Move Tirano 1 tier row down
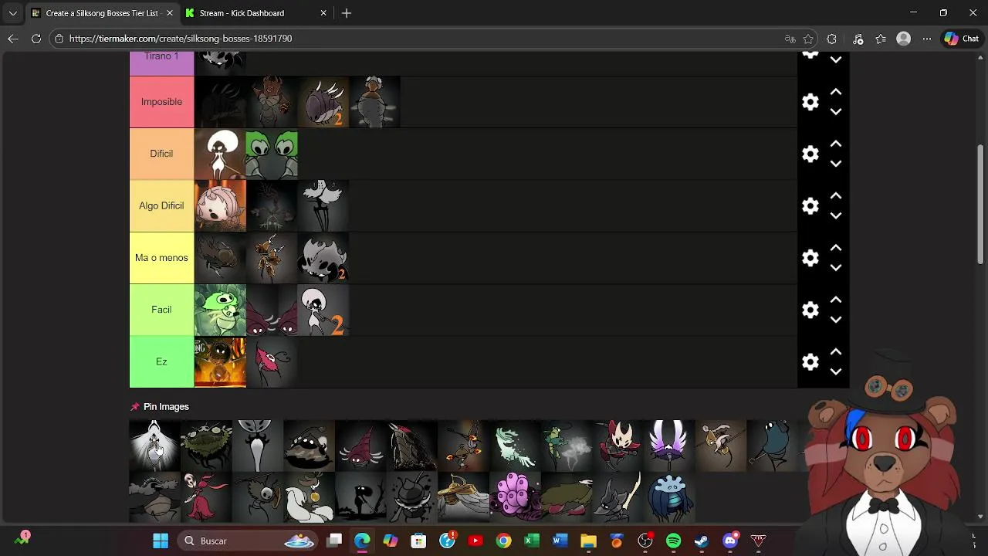The image size is (988, 556). [836, 60]
